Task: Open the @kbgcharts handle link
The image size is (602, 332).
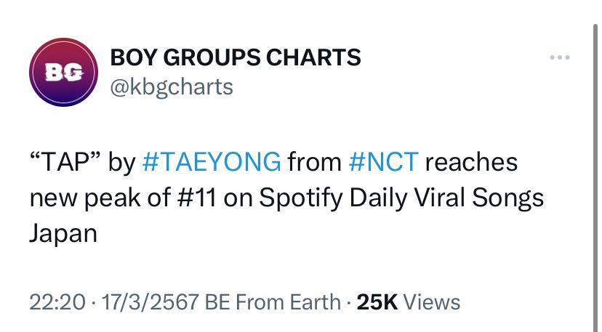Action: click(x=171, y=86)
